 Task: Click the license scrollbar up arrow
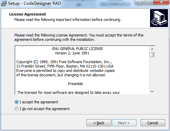(152, 49)
